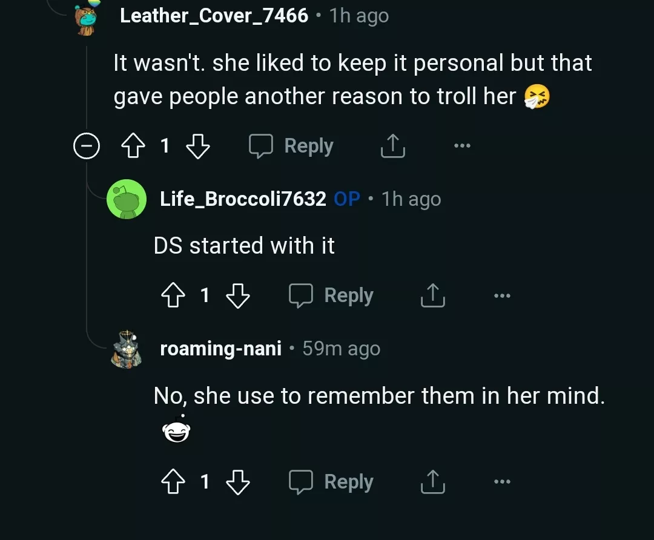Open overflow menu on Life_Broccoli7632's comment

pos(502,296)
